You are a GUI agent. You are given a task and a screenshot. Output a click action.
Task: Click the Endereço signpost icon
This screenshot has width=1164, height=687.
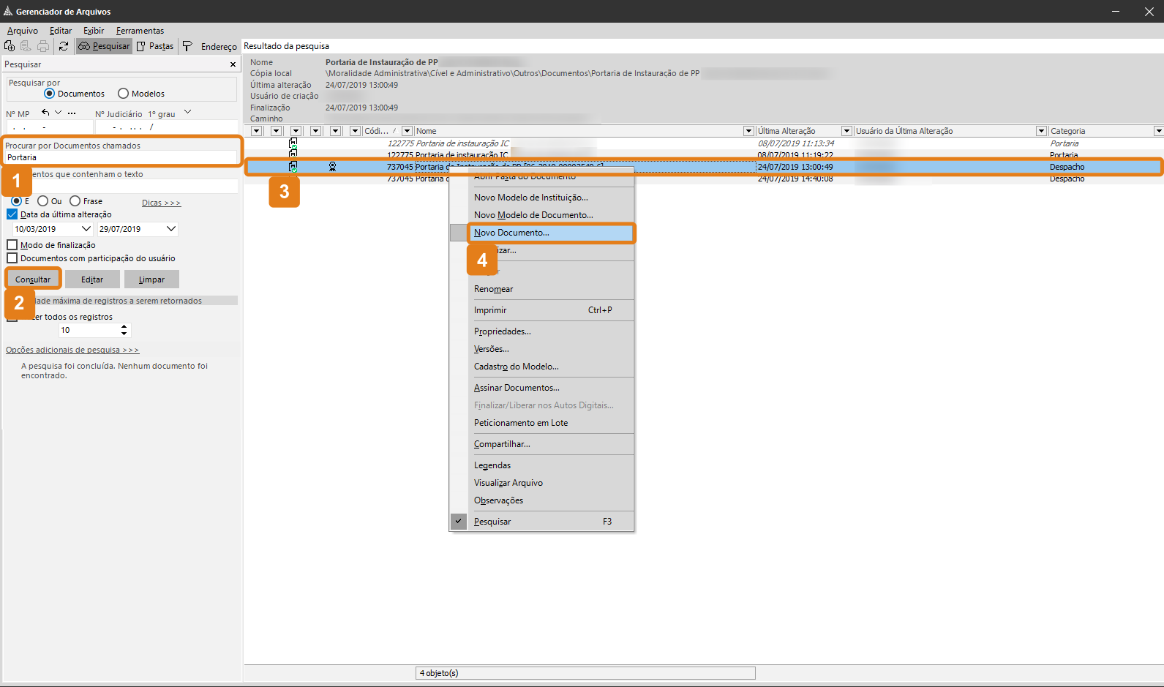187,46
